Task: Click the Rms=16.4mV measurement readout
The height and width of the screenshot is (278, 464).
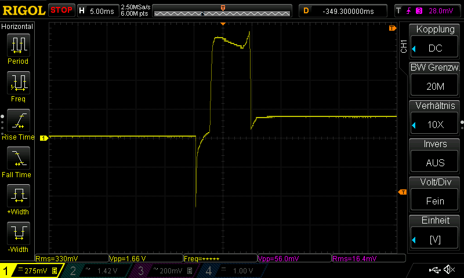Action: (369, 258)
